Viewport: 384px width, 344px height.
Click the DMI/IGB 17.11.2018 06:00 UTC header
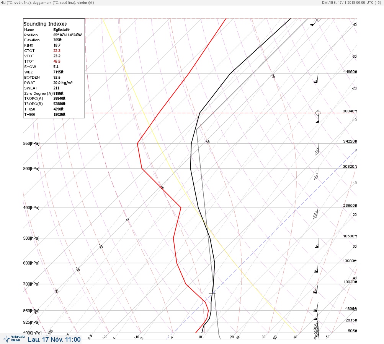coord(351,3)
